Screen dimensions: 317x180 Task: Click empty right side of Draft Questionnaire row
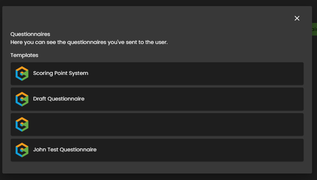coord(229,99)
